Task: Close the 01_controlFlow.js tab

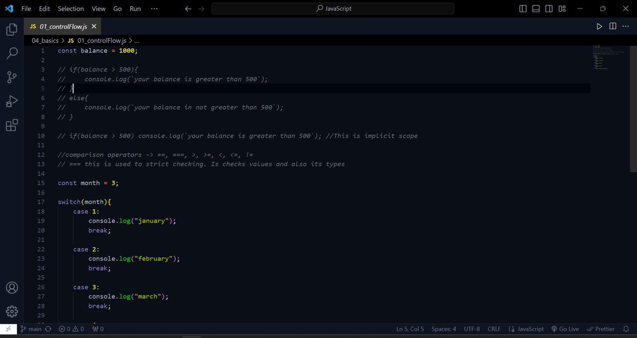Action: [x=94, y=27]
